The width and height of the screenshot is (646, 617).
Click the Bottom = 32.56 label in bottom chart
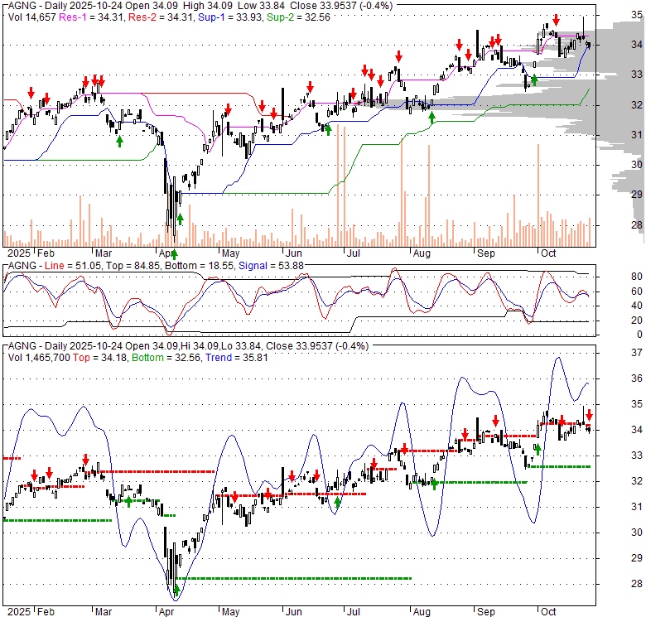(x=166, y=358)
